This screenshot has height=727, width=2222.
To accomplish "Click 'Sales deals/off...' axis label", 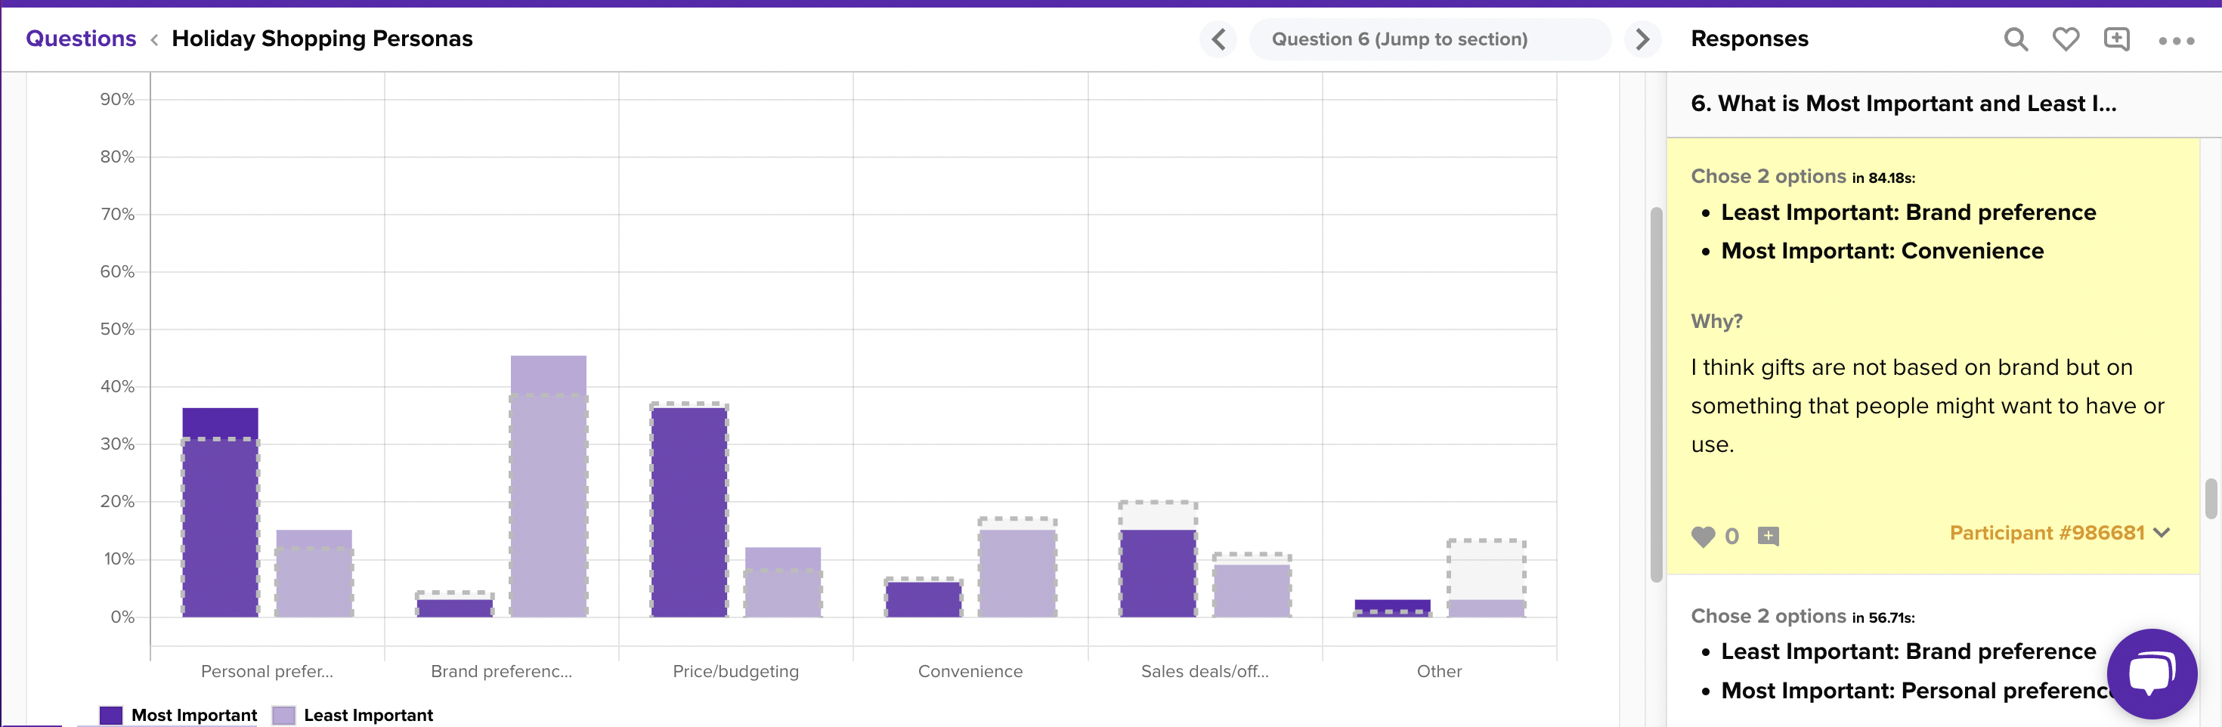I will (x=1205, y=671).
